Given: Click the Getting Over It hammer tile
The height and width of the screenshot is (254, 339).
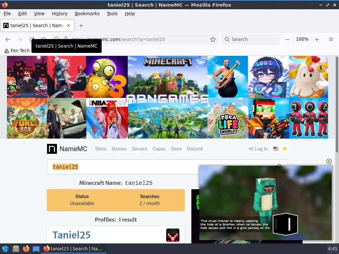Looking at the screenshot, I should [227, 77].
